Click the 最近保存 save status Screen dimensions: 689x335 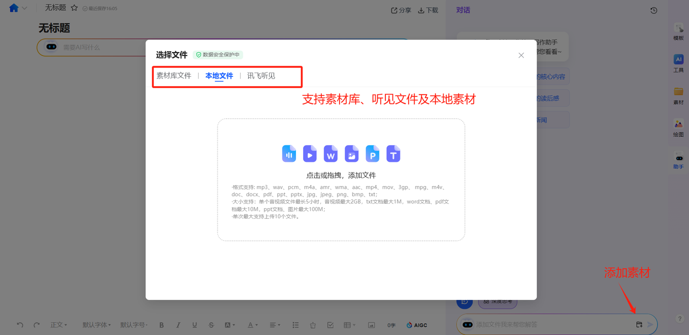[100, 9]
